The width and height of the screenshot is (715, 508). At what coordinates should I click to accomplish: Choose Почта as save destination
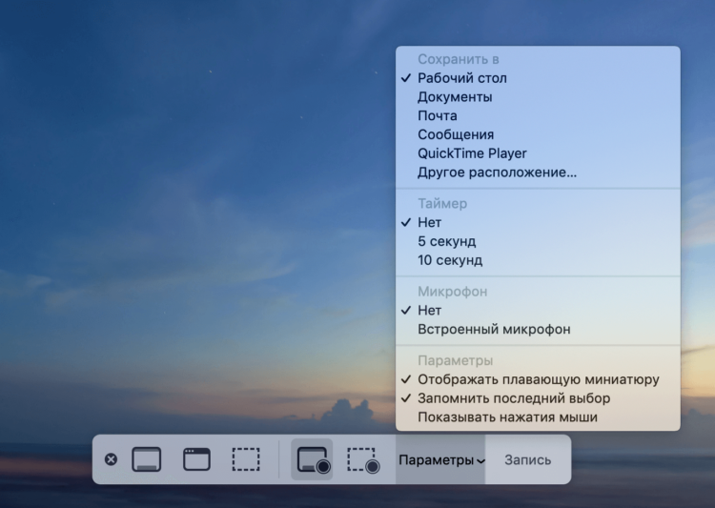538,116
